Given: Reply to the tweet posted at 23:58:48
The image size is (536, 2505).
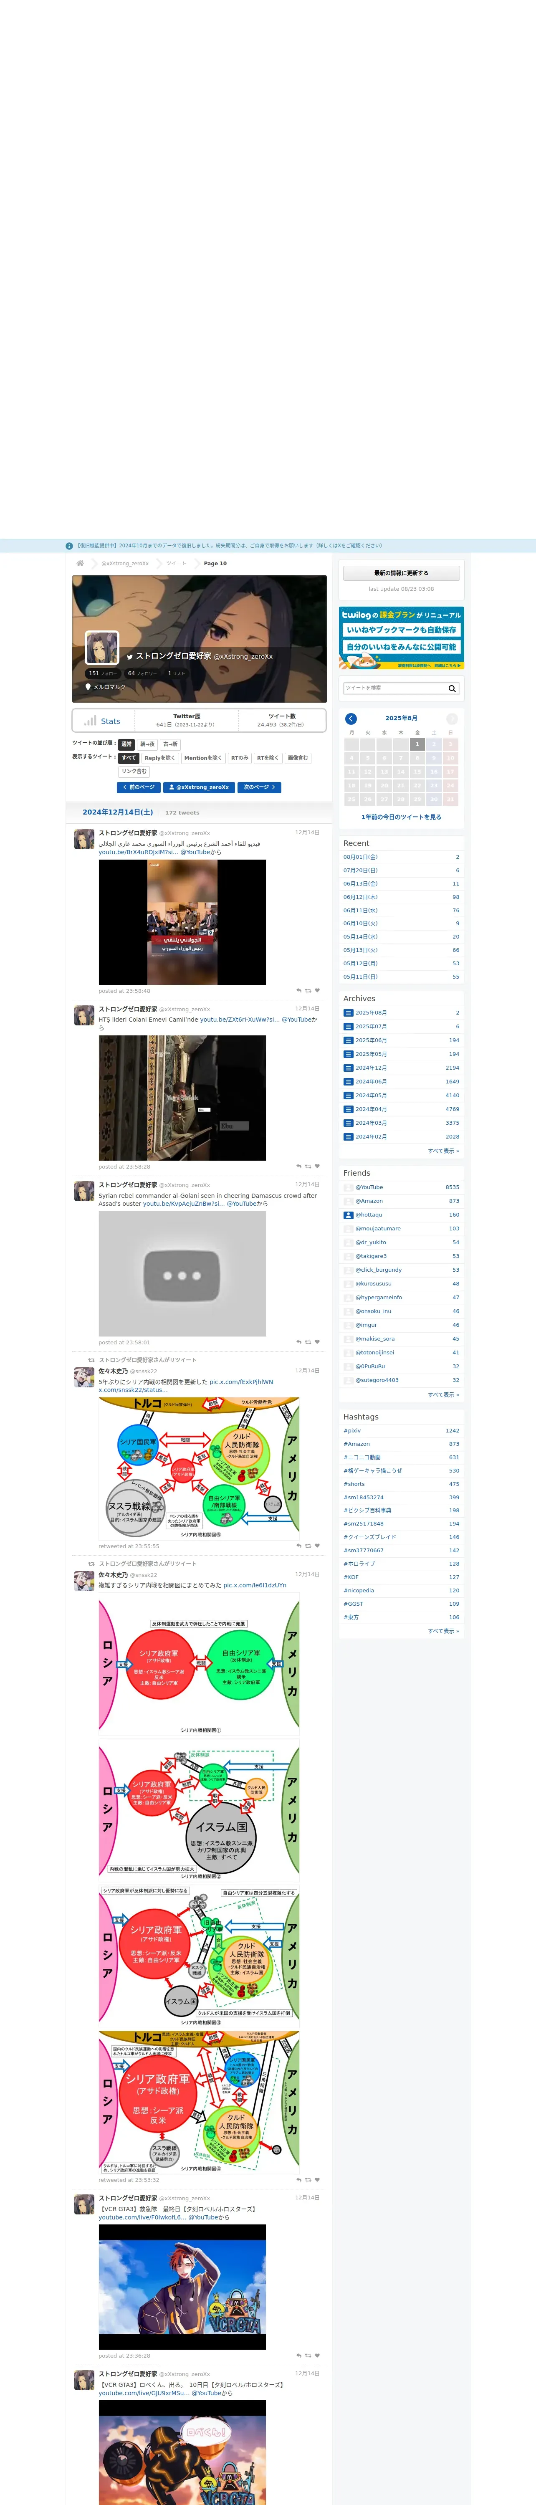Looking at the screenshot, I should coord(298,991).
